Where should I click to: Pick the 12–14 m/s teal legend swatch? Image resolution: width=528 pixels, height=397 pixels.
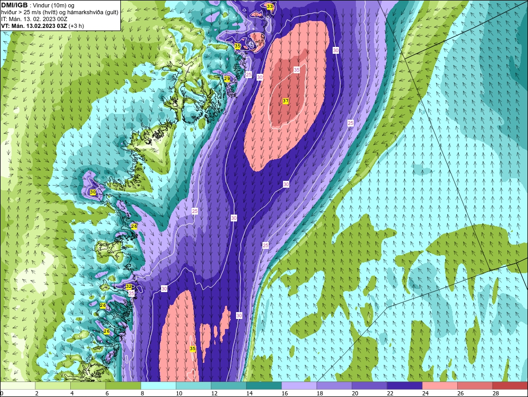coord(229,385)
